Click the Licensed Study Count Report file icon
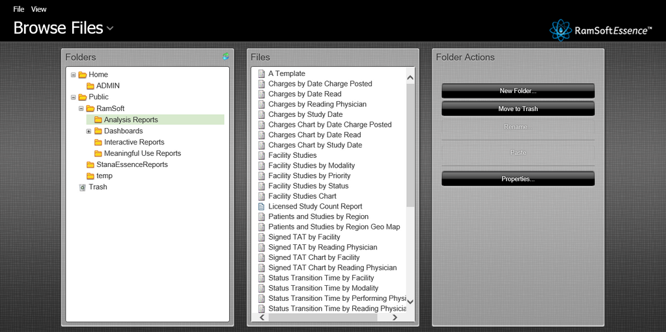This screenshot has height=332, width=666. [x=262, y=207]
